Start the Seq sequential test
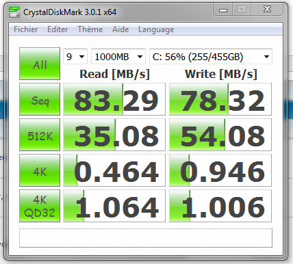Screen dimensions: 293x264 40,99
